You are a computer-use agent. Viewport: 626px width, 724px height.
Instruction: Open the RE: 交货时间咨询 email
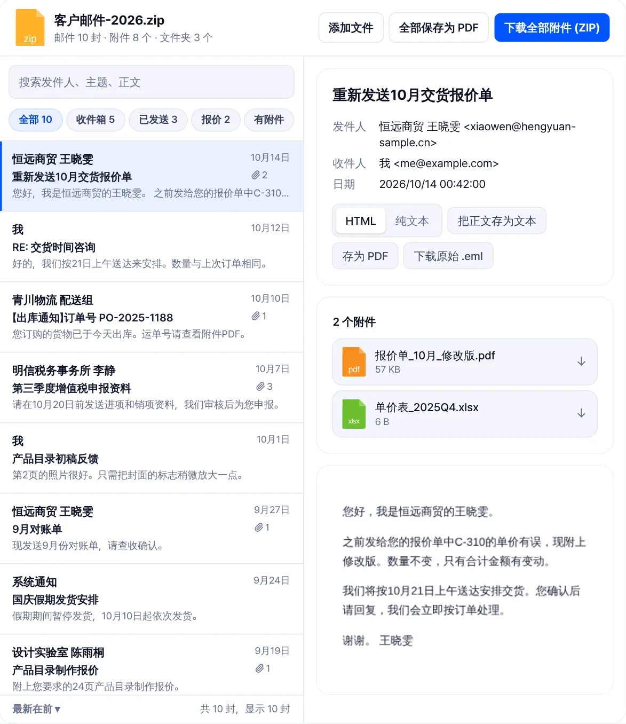pos(152,247)
